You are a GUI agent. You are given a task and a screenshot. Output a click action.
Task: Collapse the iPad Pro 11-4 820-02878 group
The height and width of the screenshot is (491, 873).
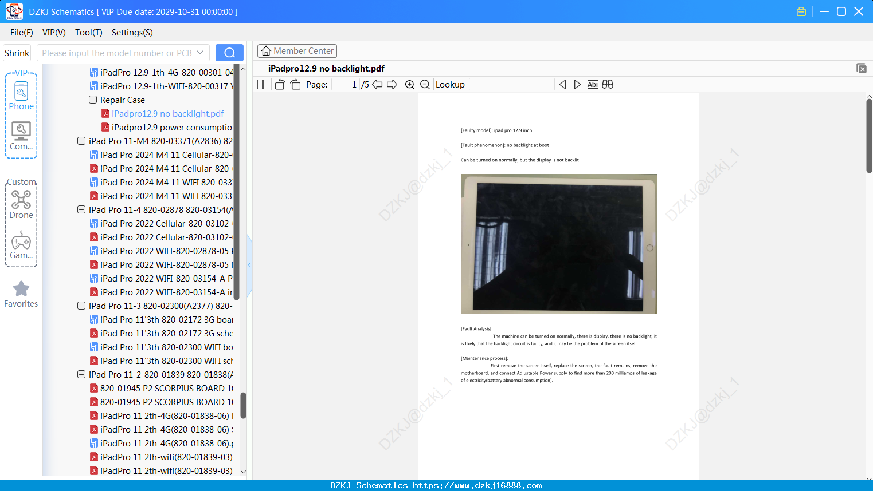coord(81,209)
